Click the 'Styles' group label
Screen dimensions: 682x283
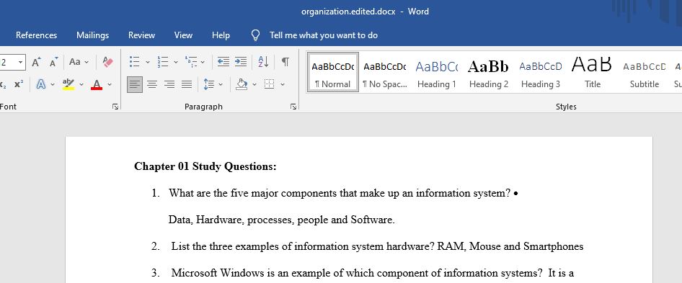point(566,107)
